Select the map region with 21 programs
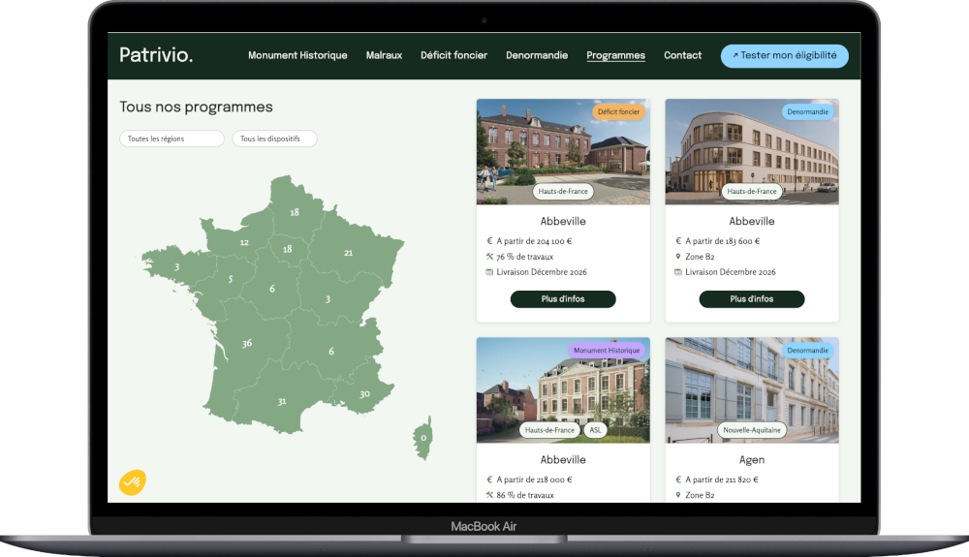The width and height of the screenshot is (969, 557). 349,253
